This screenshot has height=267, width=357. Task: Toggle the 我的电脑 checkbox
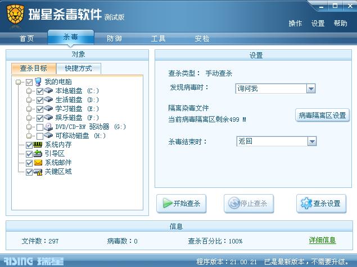(x=29, y=82)
